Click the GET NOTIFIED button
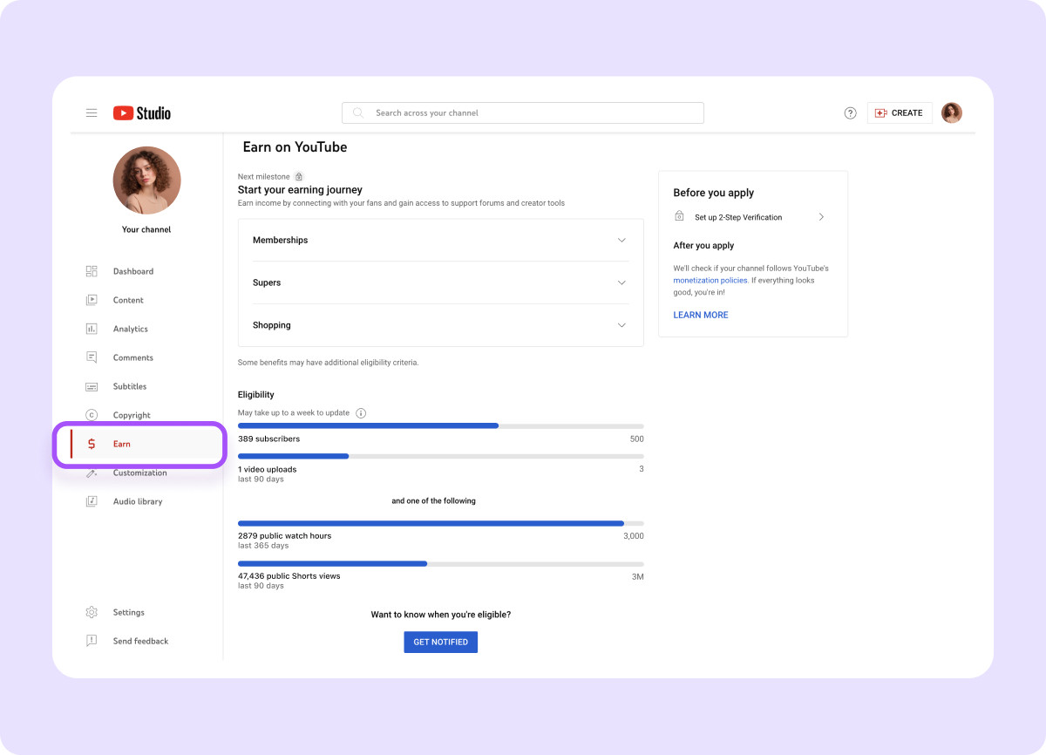Image resolution: width=1046 pixels, height=755 pixels. 440,642
